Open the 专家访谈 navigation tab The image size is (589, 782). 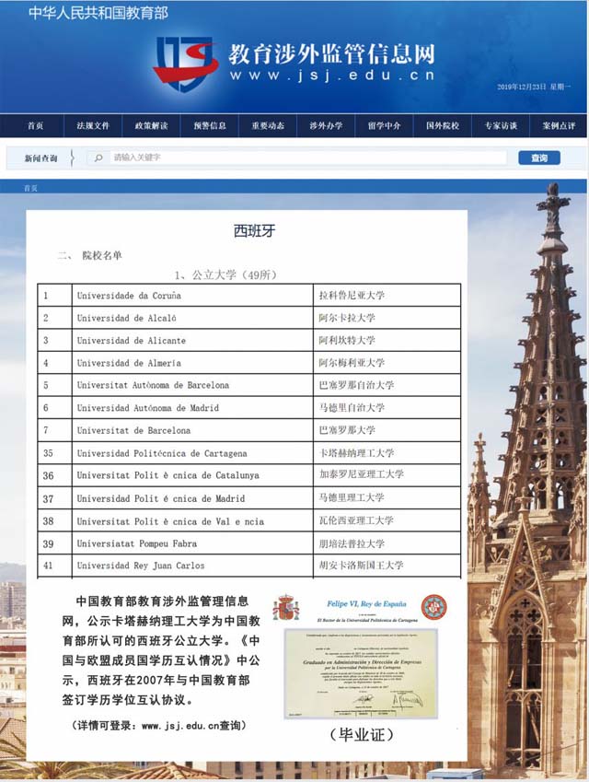pos(501,125)
